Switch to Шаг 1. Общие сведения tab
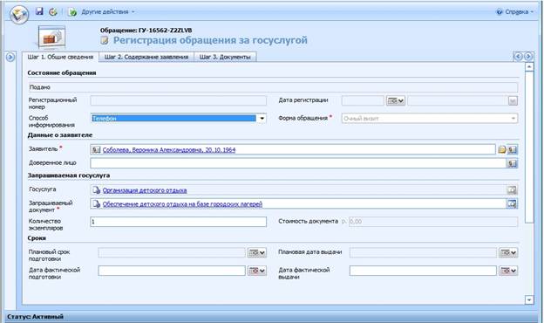Screen dimensions: 544x323 (60, 57)
